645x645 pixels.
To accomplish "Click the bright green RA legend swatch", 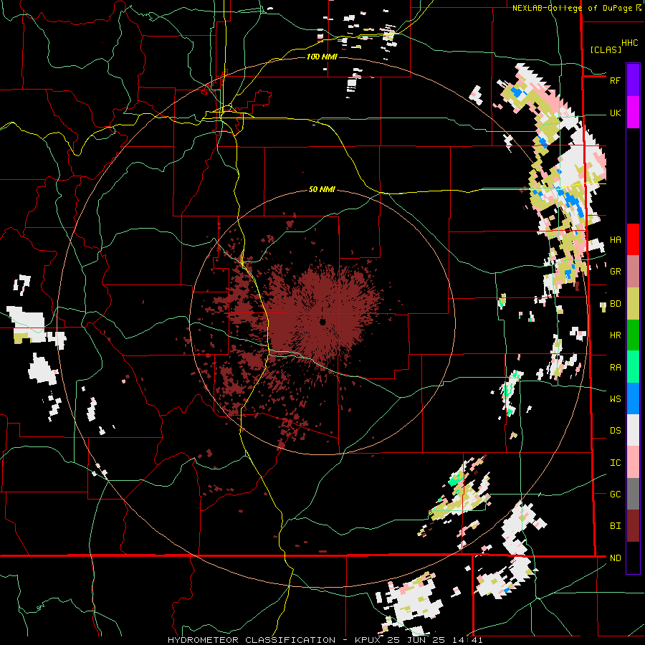I will [633, 367].
